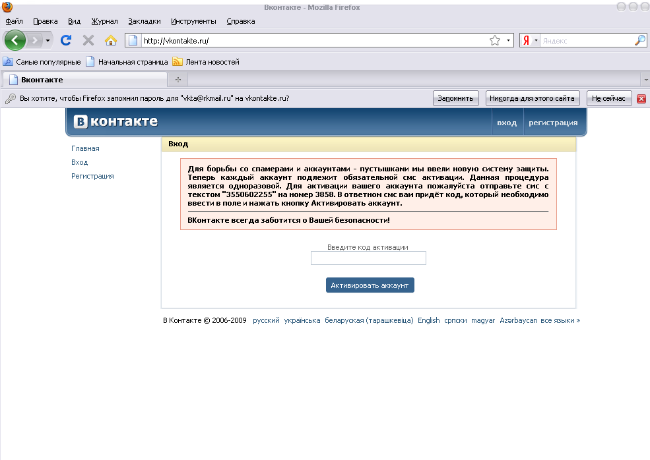Image resolution: width=650 pixels, height=460 pixels.
Task: Click the magnifier search icon
Action: click(640, 40)
